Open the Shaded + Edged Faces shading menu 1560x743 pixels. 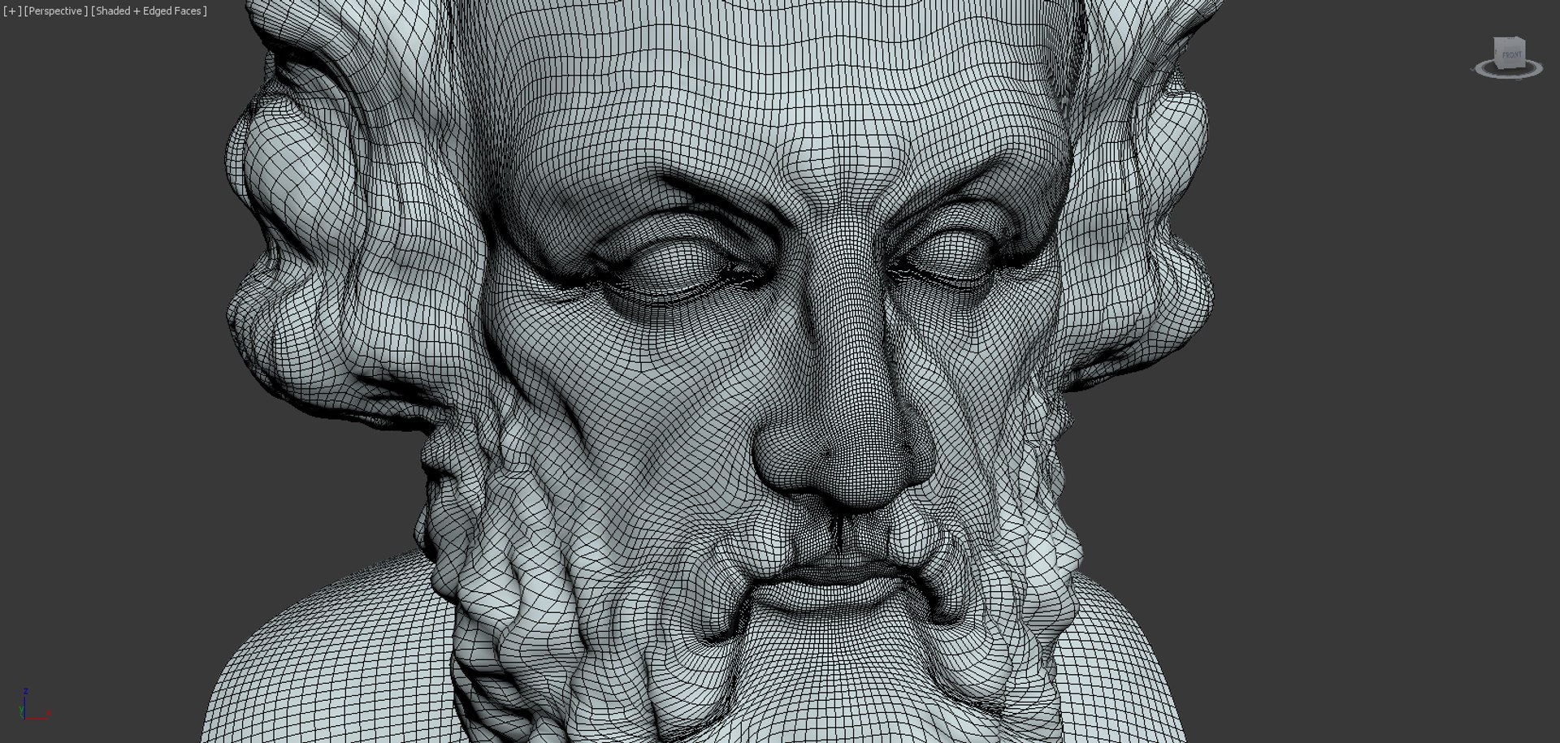click(149, 11)
